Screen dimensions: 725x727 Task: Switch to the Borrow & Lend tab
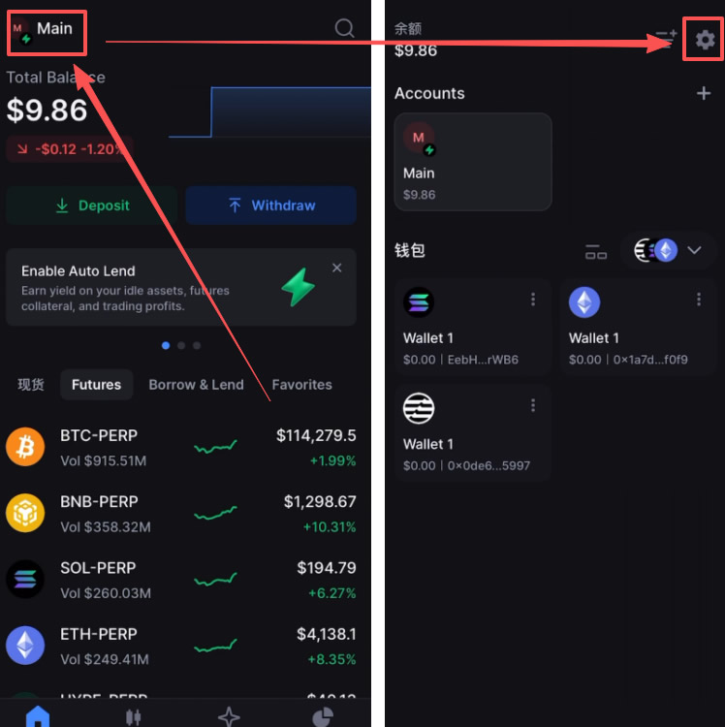coord(196,385)
